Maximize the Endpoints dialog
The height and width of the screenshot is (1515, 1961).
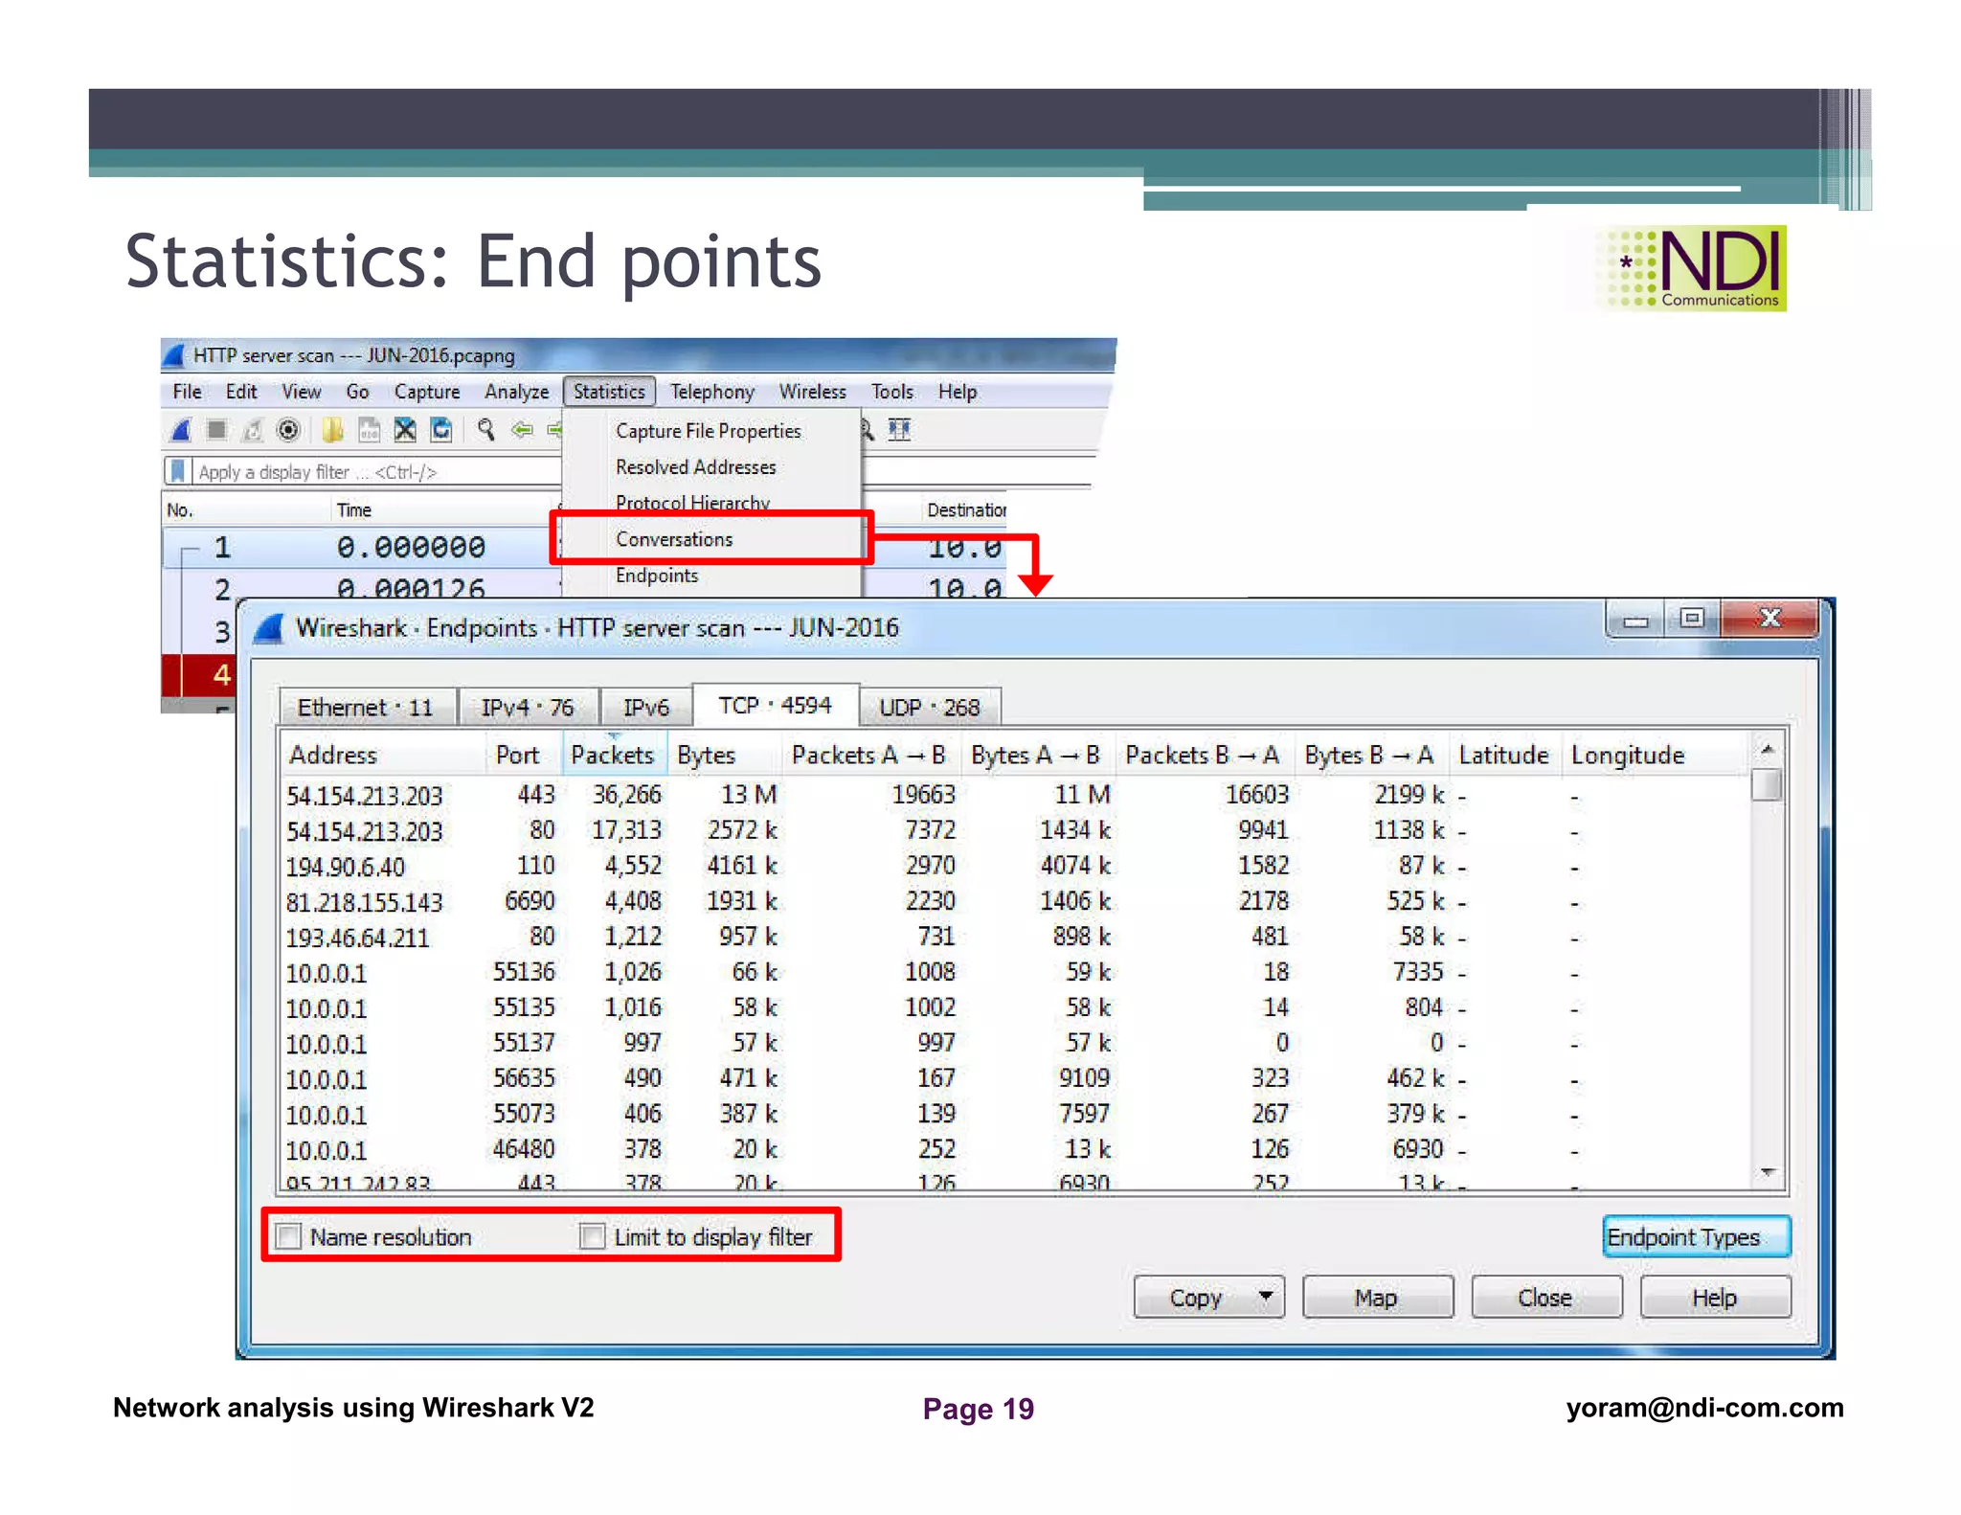tap(1692, 619)
